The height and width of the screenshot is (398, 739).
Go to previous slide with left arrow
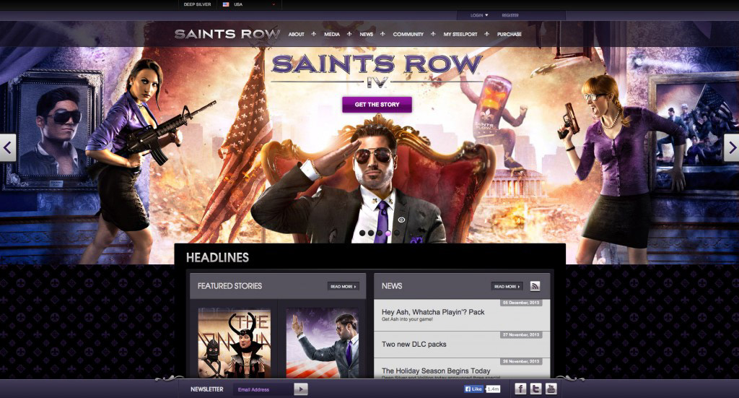(7, 147)
